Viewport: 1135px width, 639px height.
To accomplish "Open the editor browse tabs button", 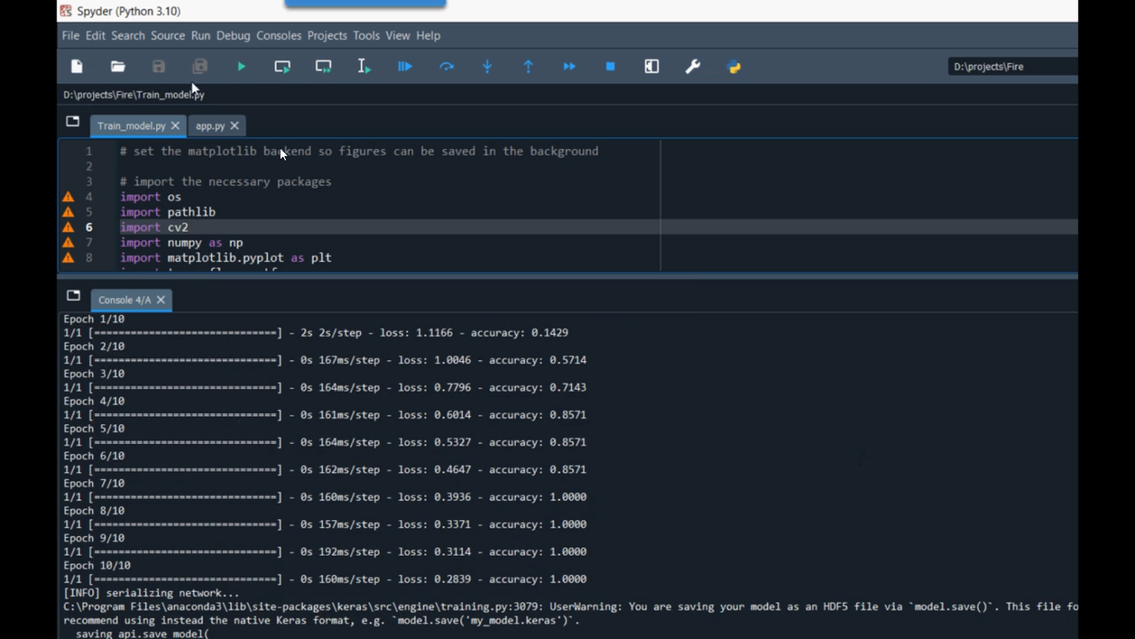I will pyautogui.click(x=73, y=121).
